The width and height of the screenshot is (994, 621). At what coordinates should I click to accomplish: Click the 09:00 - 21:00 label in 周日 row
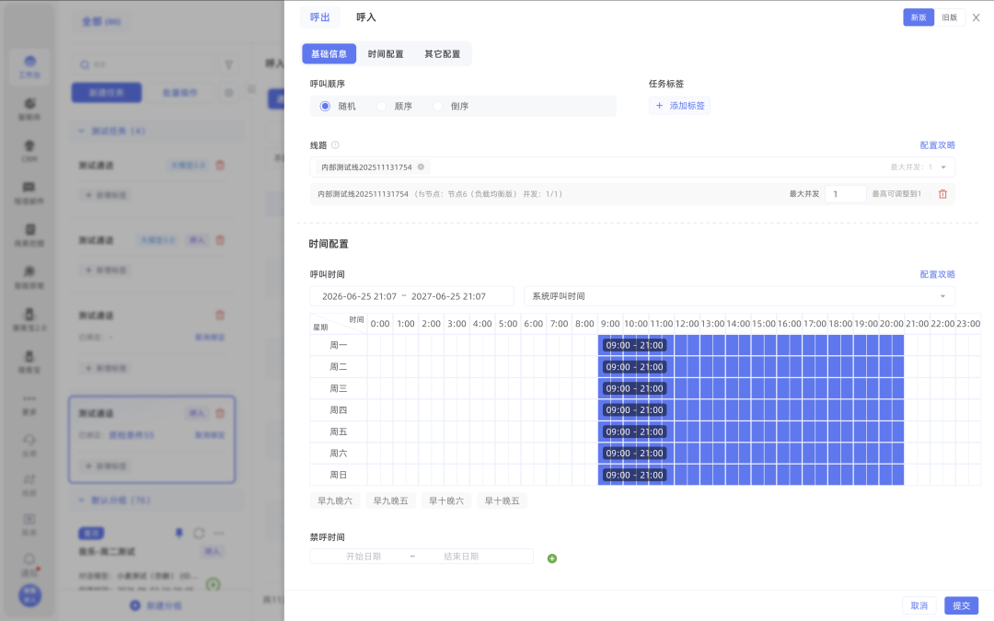click(634, 475)
